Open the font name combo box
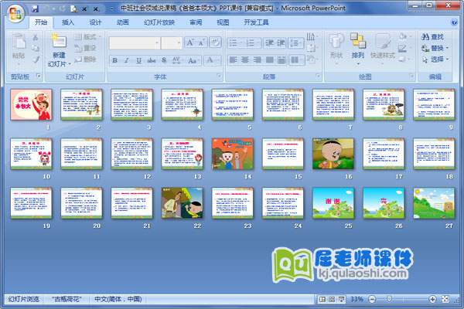Viewport: 464px width, 309px height. point(135,42)
